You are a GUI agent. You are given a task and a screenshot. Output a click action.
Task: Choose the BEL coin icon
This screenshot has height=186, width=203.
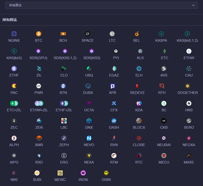(x=137, y=34)
